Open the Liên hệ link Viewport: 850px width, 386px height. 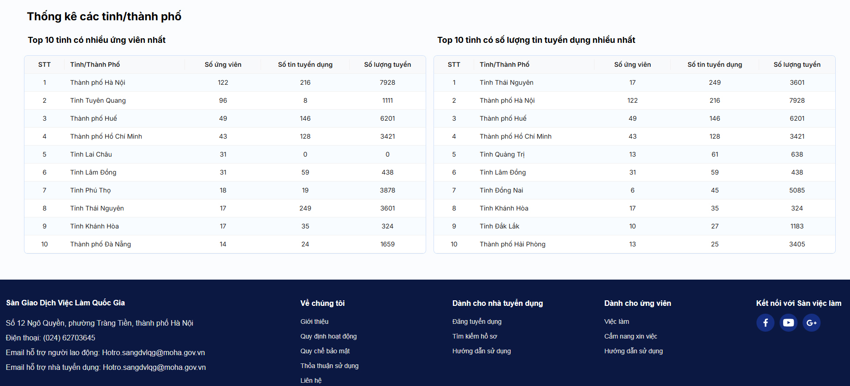click(311, 380)
